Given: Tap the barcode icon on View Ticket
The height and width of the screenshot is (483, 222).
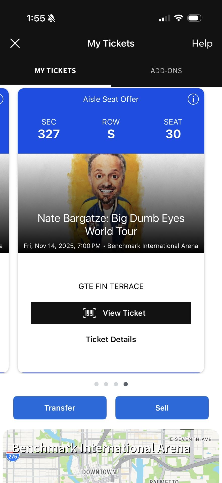Looking at the screenshot, I should [90, 313].
